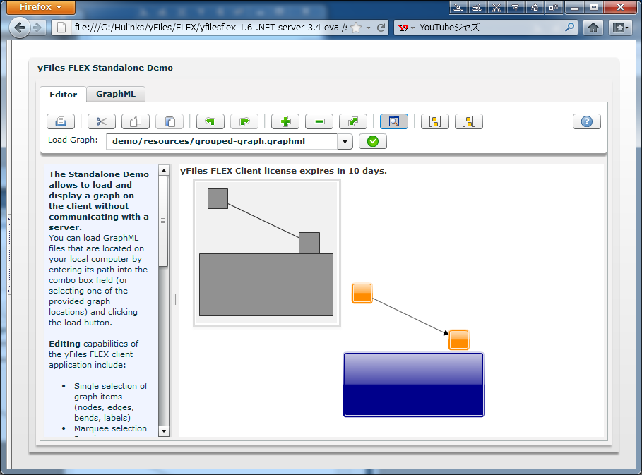Viewport: 642px width, 475px height.
Task: Bookmark this page with the star icon
Action: coord(356,28)
